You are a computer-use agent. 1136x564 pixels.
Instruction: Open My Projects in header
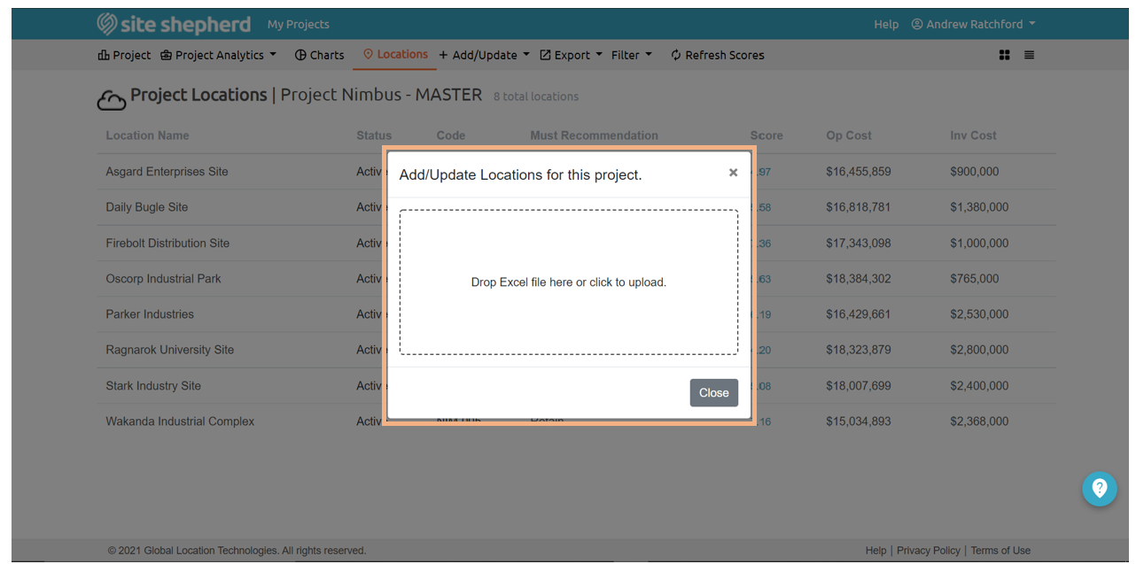click(298, 24)
